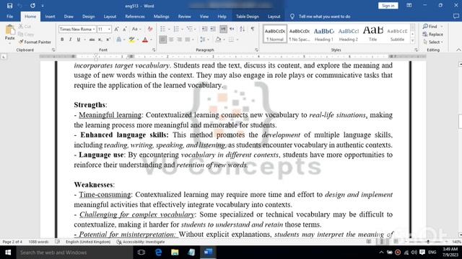The height and width of the screenshot is (259, 462).
Task: Increase paragraph indent
Action: [x=213, y=29]
